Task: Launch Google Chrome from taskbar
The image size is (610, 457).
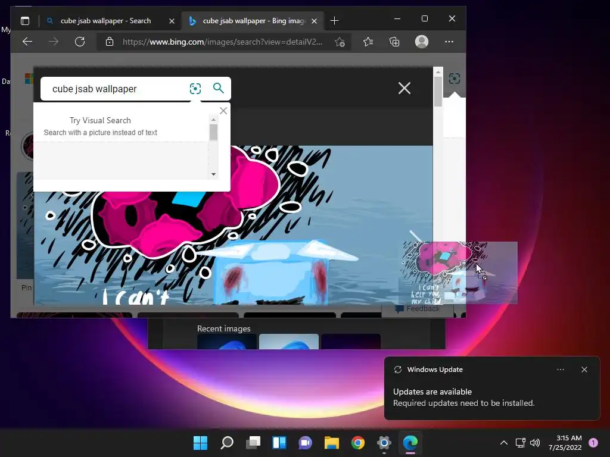Action: 358,443
